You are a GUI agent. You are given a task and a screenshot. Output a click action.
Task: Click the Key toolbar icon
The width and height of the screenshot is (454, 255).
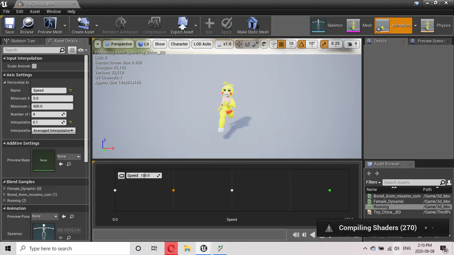(209, 25)
